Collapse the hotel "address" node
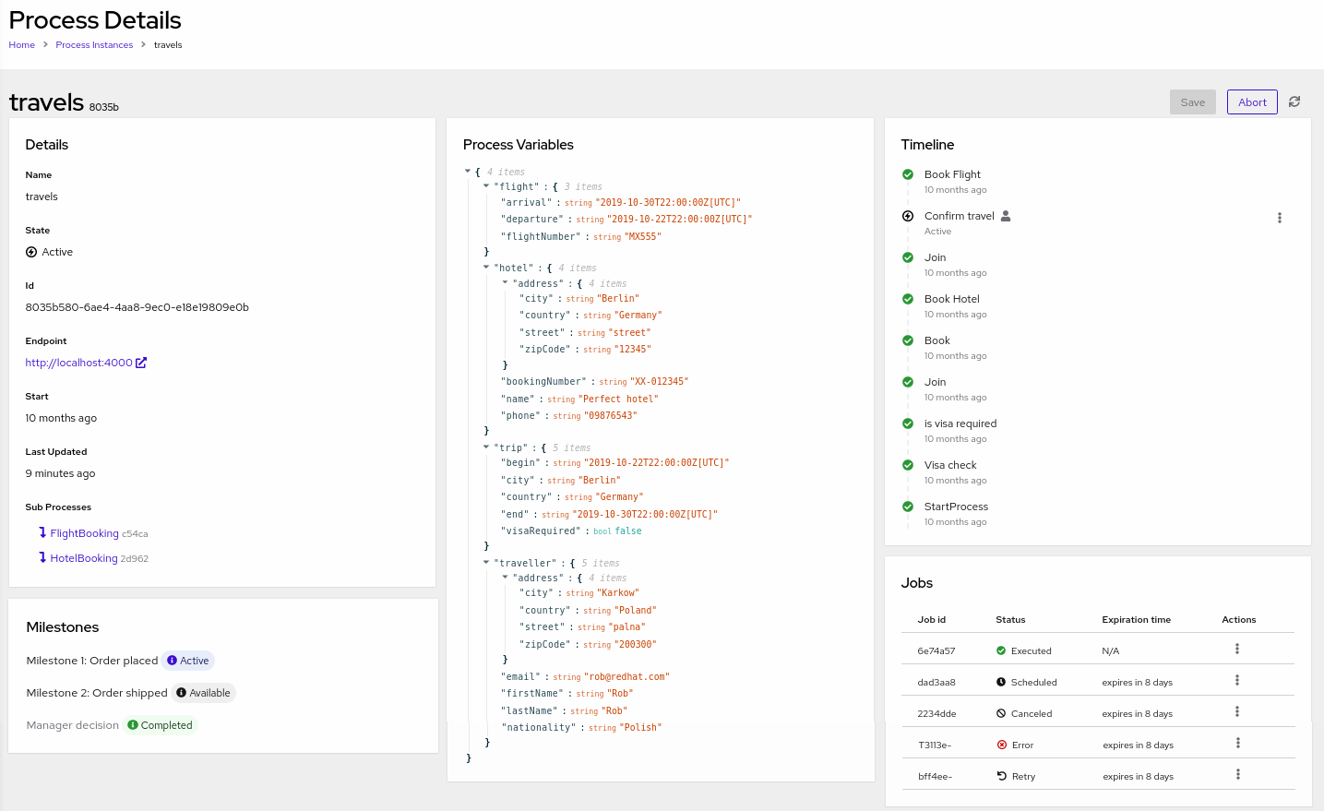Image resolution: width=1324 pixels, height=811 pixels. pos(505,283)
